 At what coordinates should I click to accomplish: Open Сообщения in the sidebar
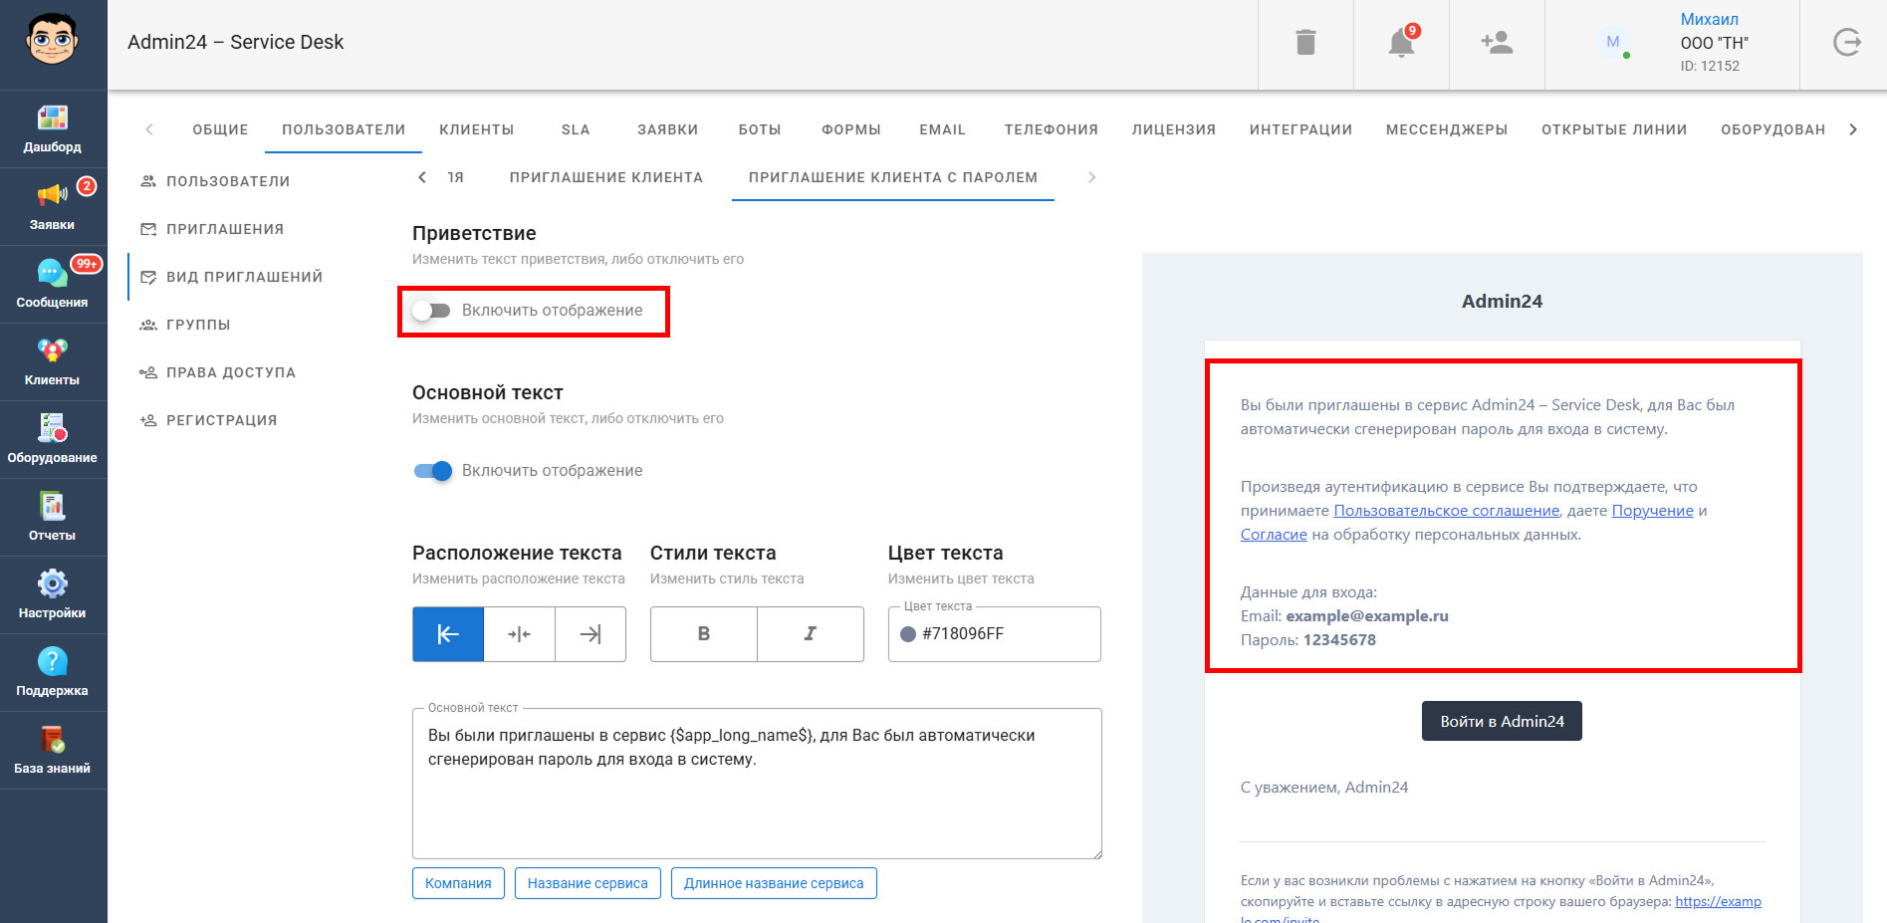53,285
